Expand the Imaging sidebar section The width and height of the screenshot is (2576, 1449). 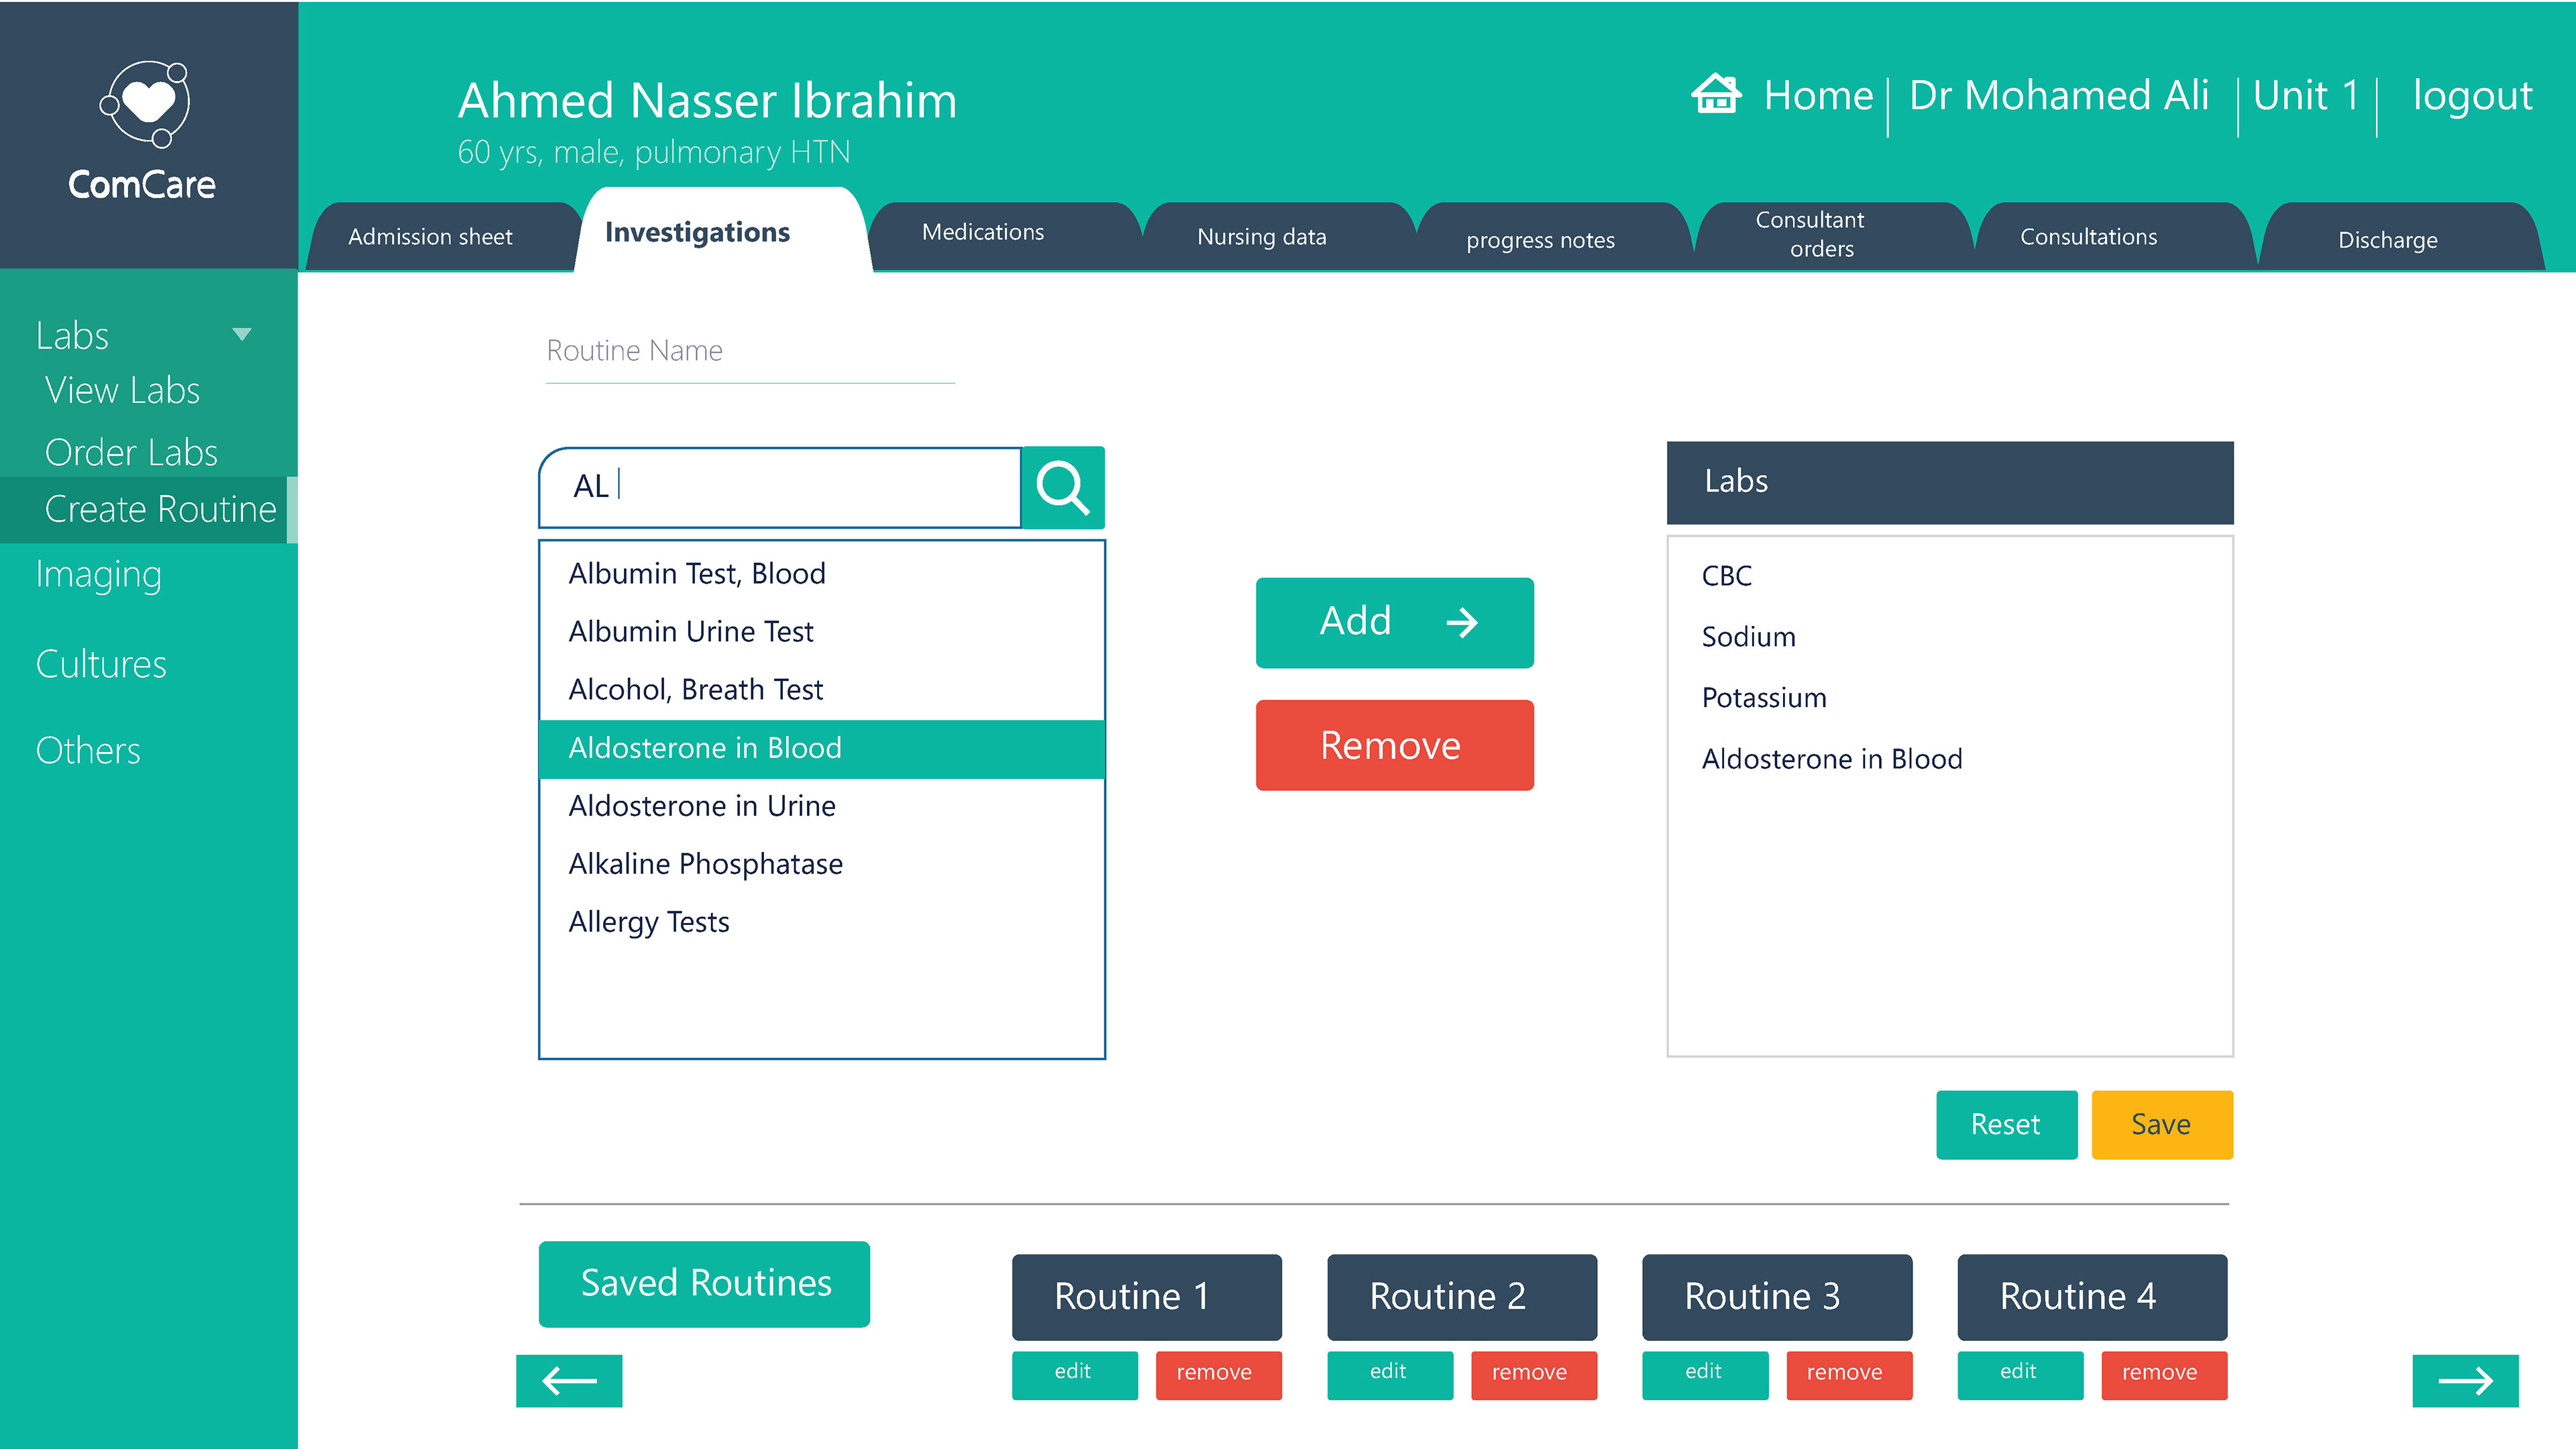(x=98, y=574)
